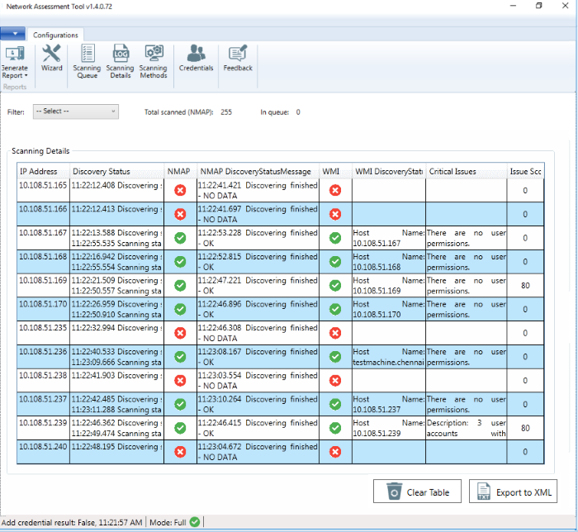Open the Scanning Queue view
This screenshot has width=578, height=532.
(x=87, y=61)
